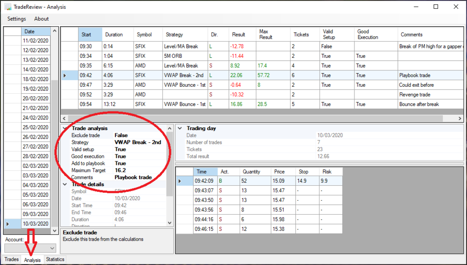Open the Settings menu
The height and width of the screenshot is (265, 467).
click(17, 19)
